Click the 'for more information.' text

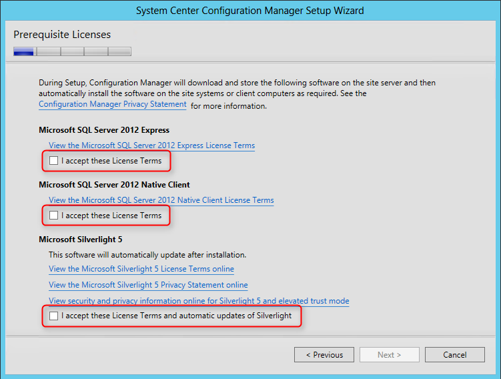pos(229,106)
